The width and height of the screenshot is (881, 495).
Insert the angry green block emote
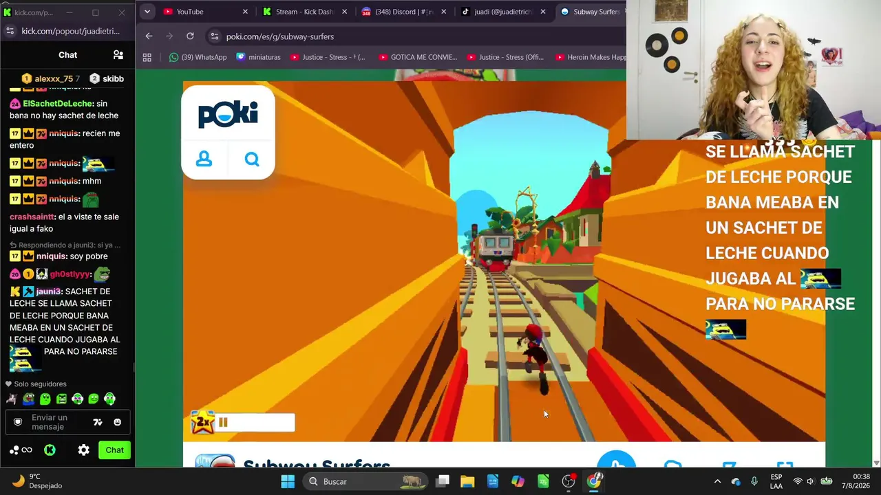(x=61, y=399)
